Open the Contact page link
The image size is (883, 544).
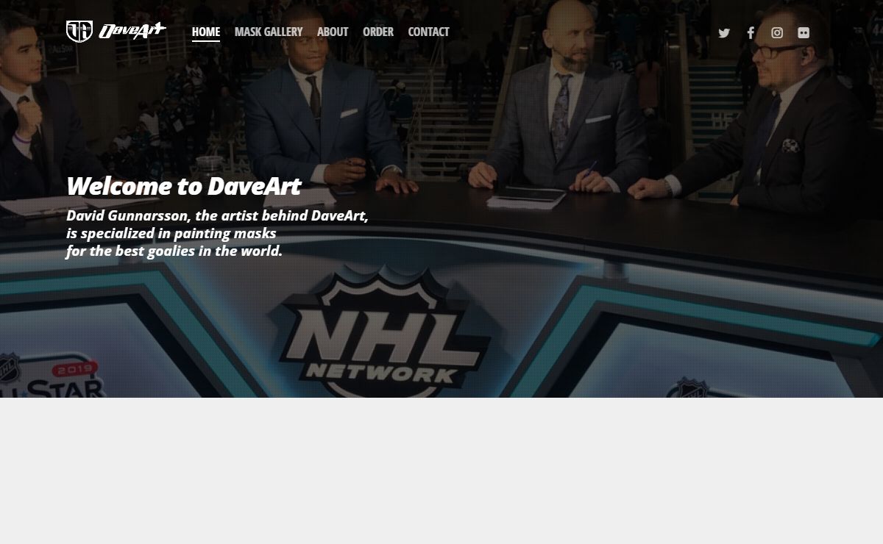428,32
